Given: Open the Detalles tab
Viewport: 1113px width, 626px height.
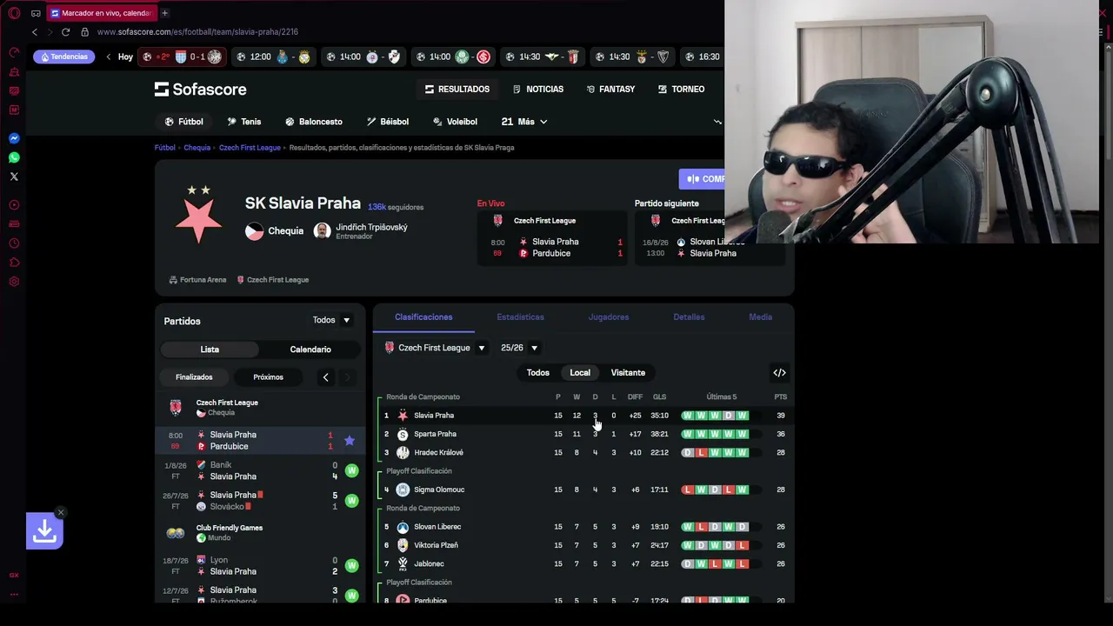Looking at the screenshot, I should (x=689, y=317).
